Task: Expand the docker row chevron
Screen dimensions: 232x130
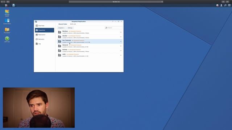Action: [121, 37]
